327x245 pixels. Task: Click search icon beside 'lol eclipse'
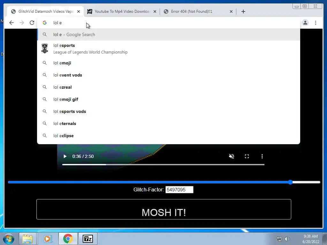45,135
